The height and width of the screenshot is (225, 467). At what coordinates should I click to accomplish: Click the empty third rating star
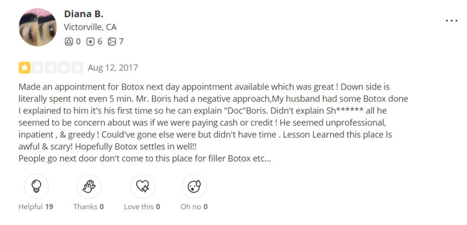tap(51, 68)
